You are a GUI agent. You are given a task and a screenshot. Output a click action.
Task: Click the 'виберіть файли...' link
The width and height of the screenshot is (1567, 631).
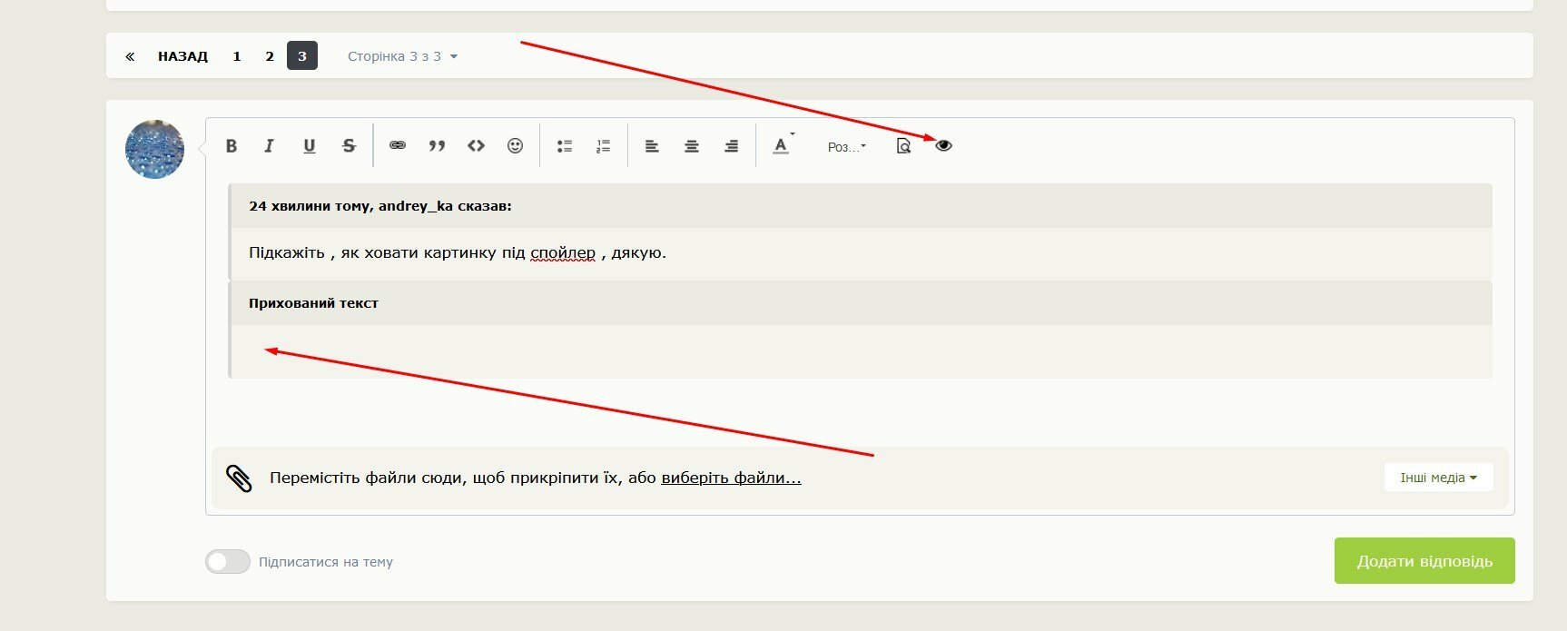(731, 478)
